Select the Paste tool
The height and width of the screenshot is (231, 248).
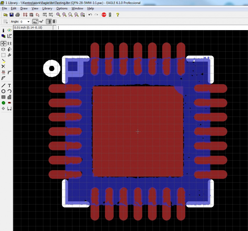click(x=3, y=61)
